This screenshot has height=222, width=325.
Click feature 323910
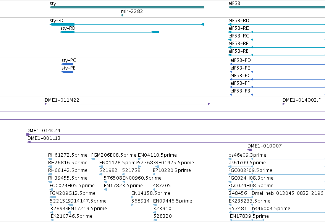pos(162,209)
